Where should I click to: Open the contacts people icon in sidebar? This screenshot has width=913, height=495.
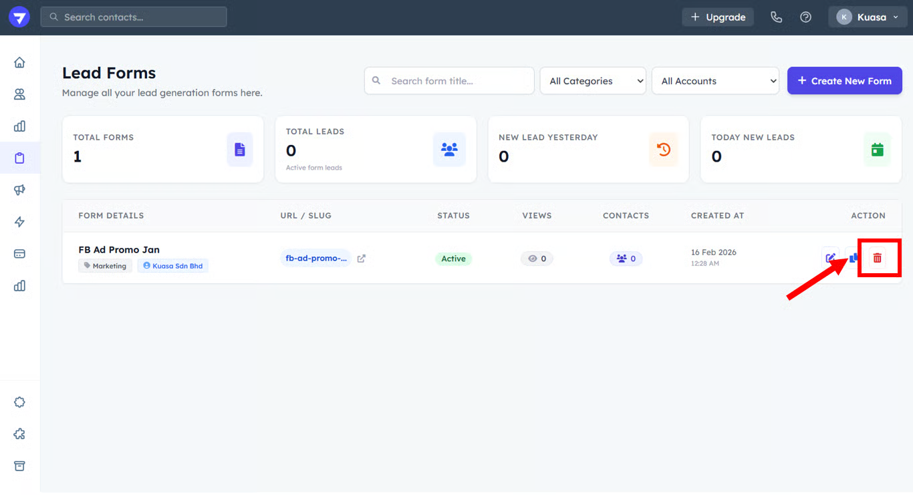tap(19, 94)
